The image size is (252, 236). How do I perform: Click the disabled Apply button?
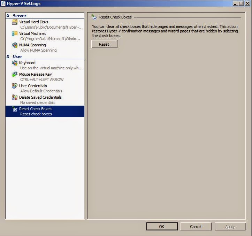click(x=230, y=227)
